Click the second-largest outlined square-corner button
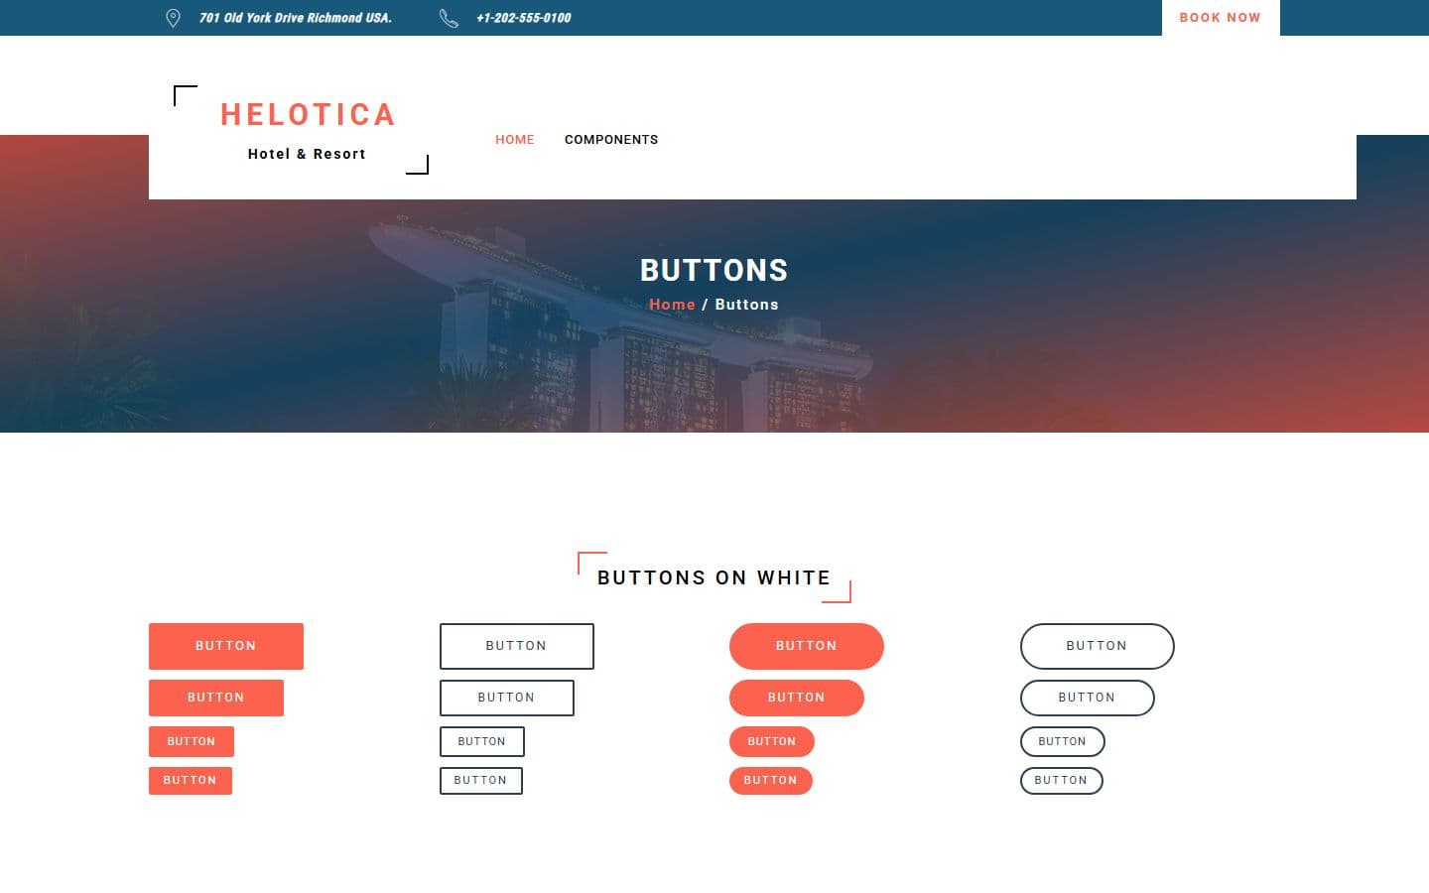 pos(507,698)
